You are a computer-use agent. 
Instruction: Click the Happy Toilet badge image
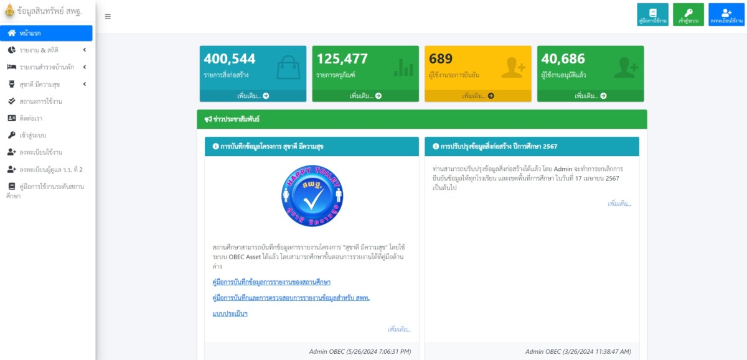(312, 197)
